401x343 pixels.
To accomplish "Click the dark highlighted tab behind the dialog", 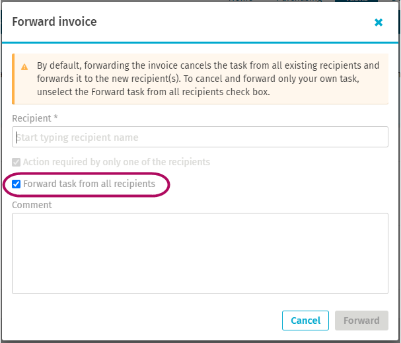I will [x=356, y=1].
